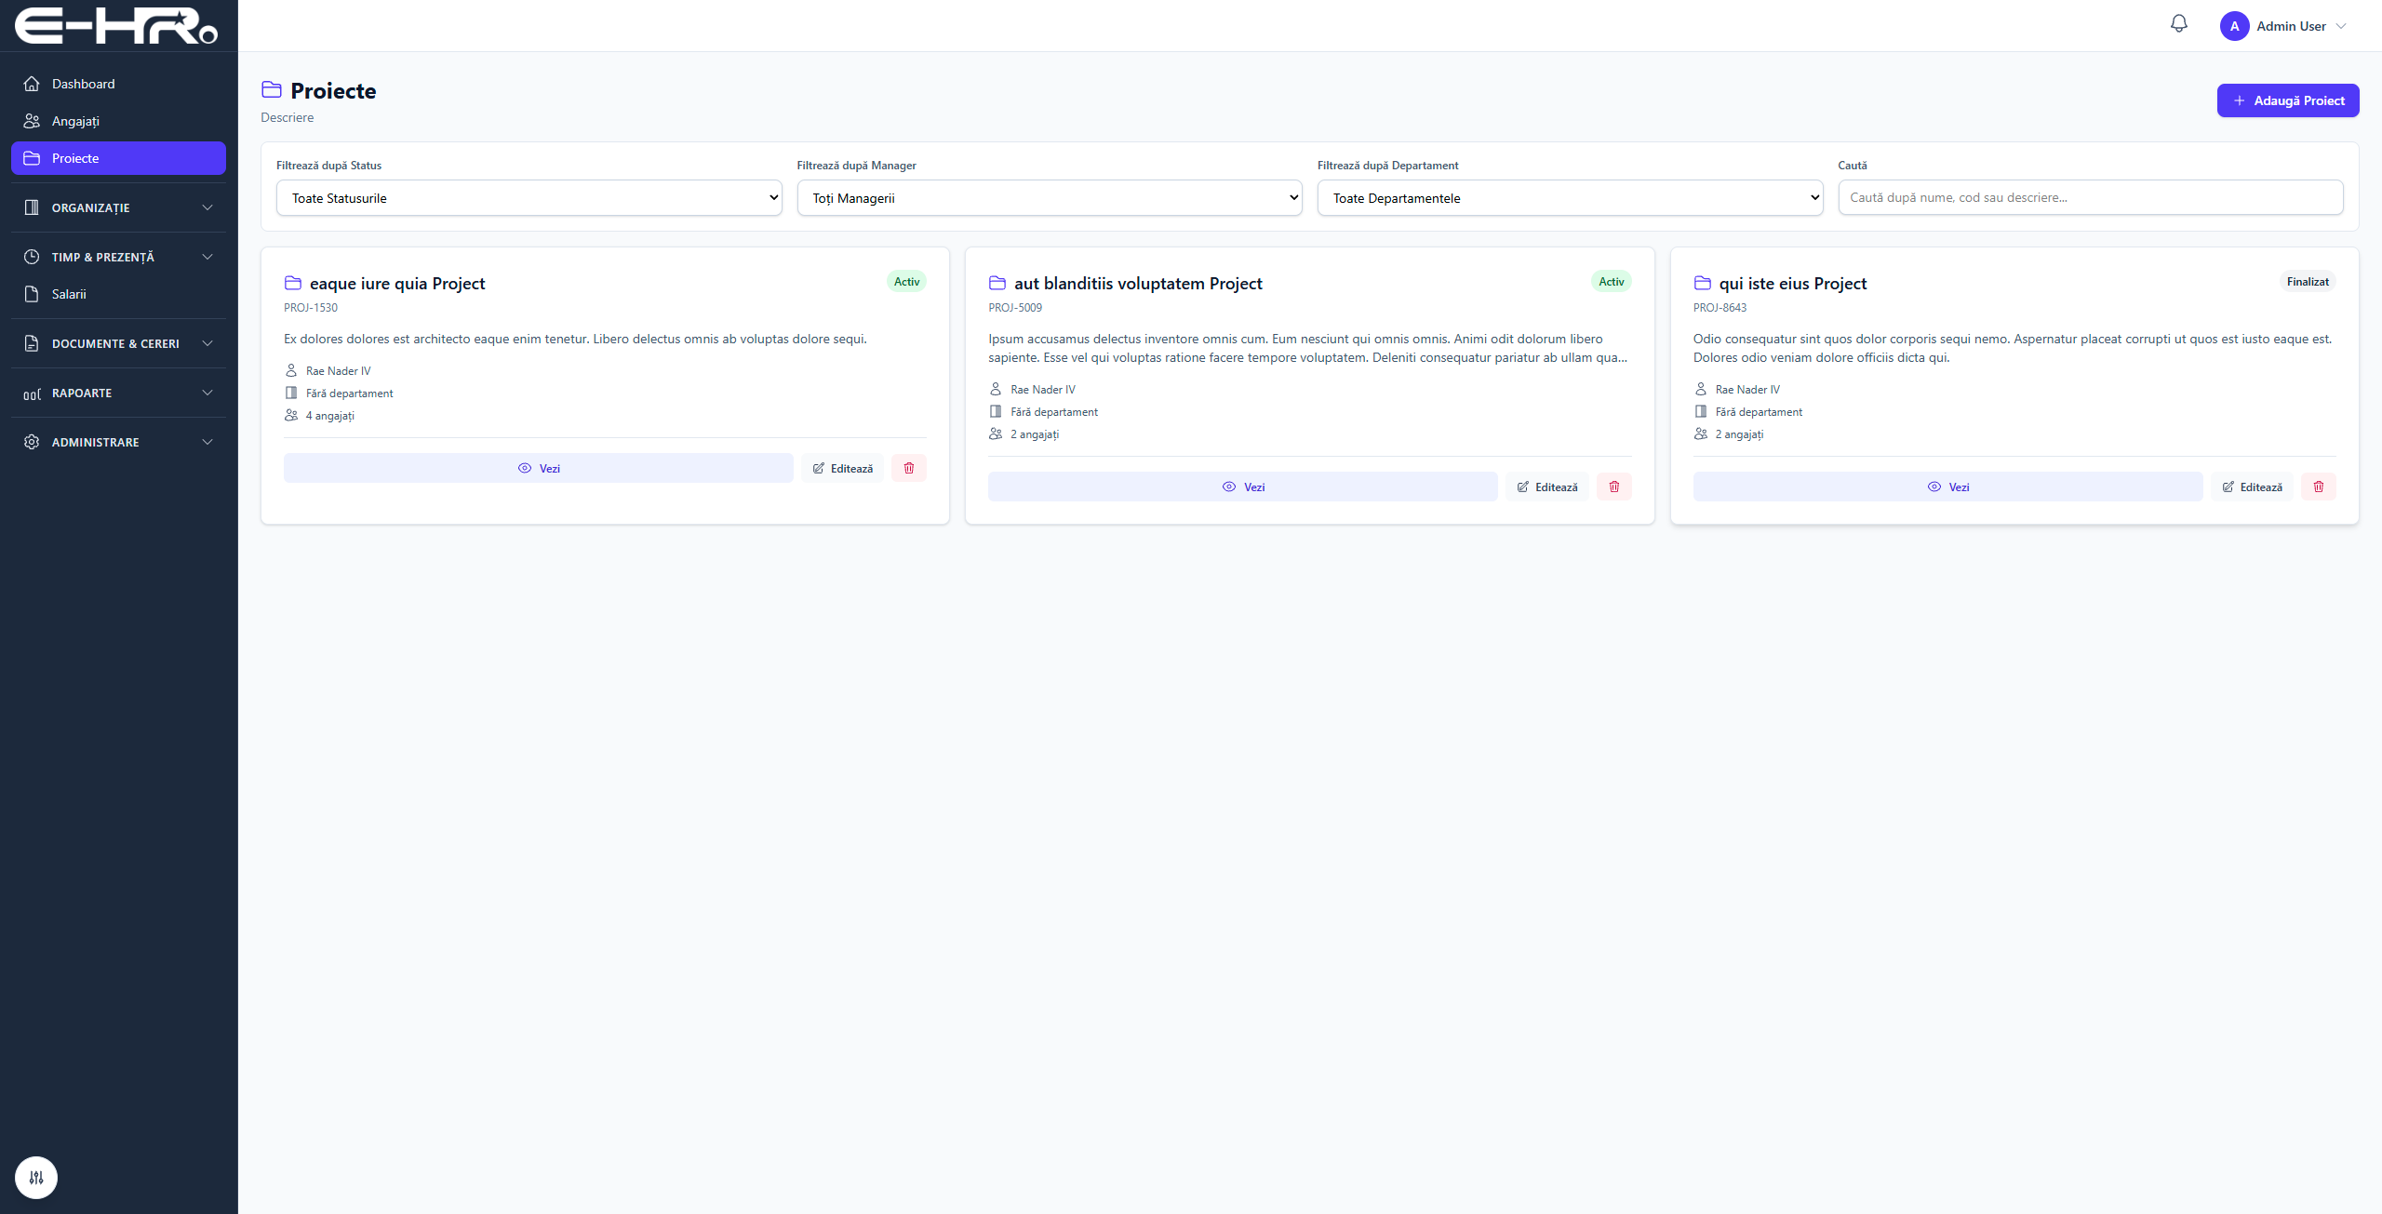Open the ADMINISTRARE sidebar section label

tap(95, 442)
